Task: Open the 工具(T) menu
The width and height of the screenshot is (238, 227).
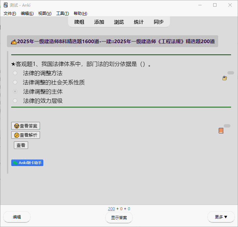Action: click(62, 14)
